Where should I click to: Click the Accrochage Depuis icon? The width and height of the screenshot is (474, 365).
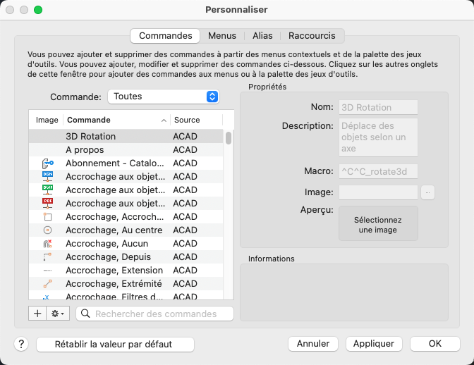48,257
